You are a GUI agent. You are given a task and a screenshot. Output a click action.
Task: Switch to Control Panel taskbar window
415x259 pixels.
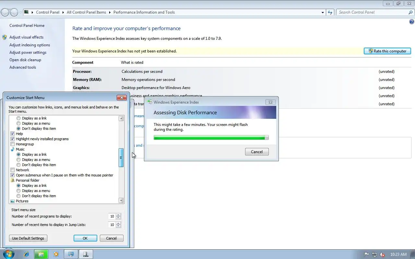pyautogui.click(x=71, y=254)
